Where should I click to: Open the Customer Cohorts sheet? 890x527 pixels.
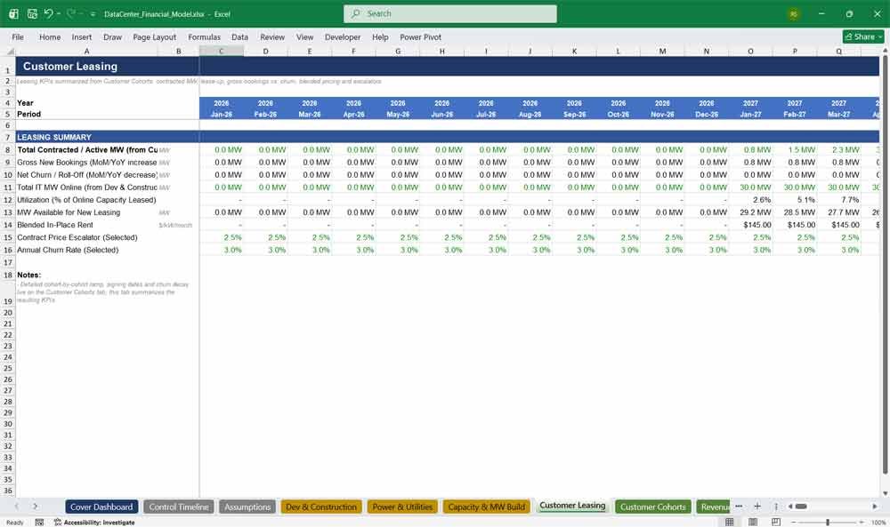[x=652, y=507]
